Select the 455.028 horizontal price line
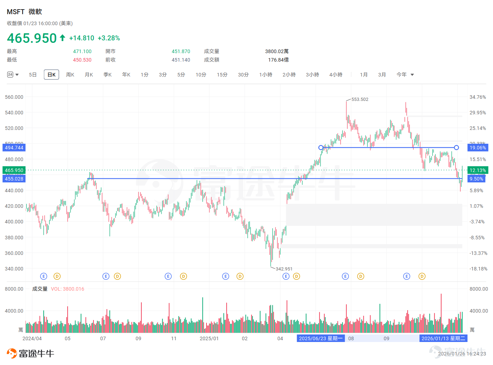The height and width of the screenshot is (365, 493). click(x=275, y=178)
